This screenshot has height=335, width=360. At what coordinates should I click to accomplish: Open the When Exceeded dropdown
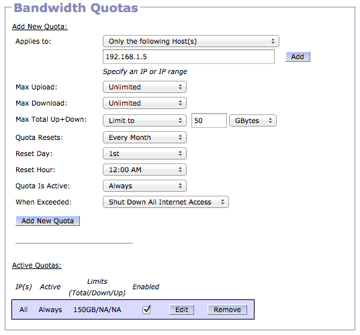click(x=166, y=202)
